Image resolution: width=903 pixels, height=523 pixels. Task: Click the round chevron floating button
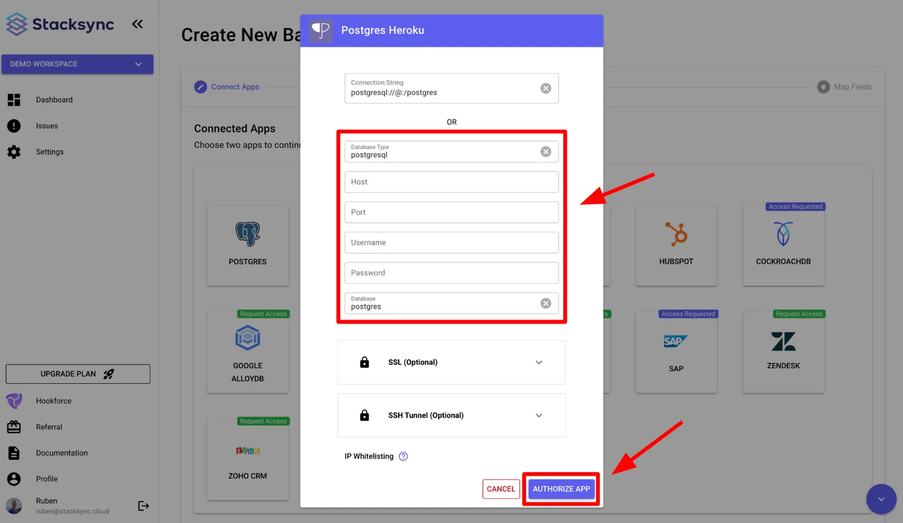pos(881,499)
